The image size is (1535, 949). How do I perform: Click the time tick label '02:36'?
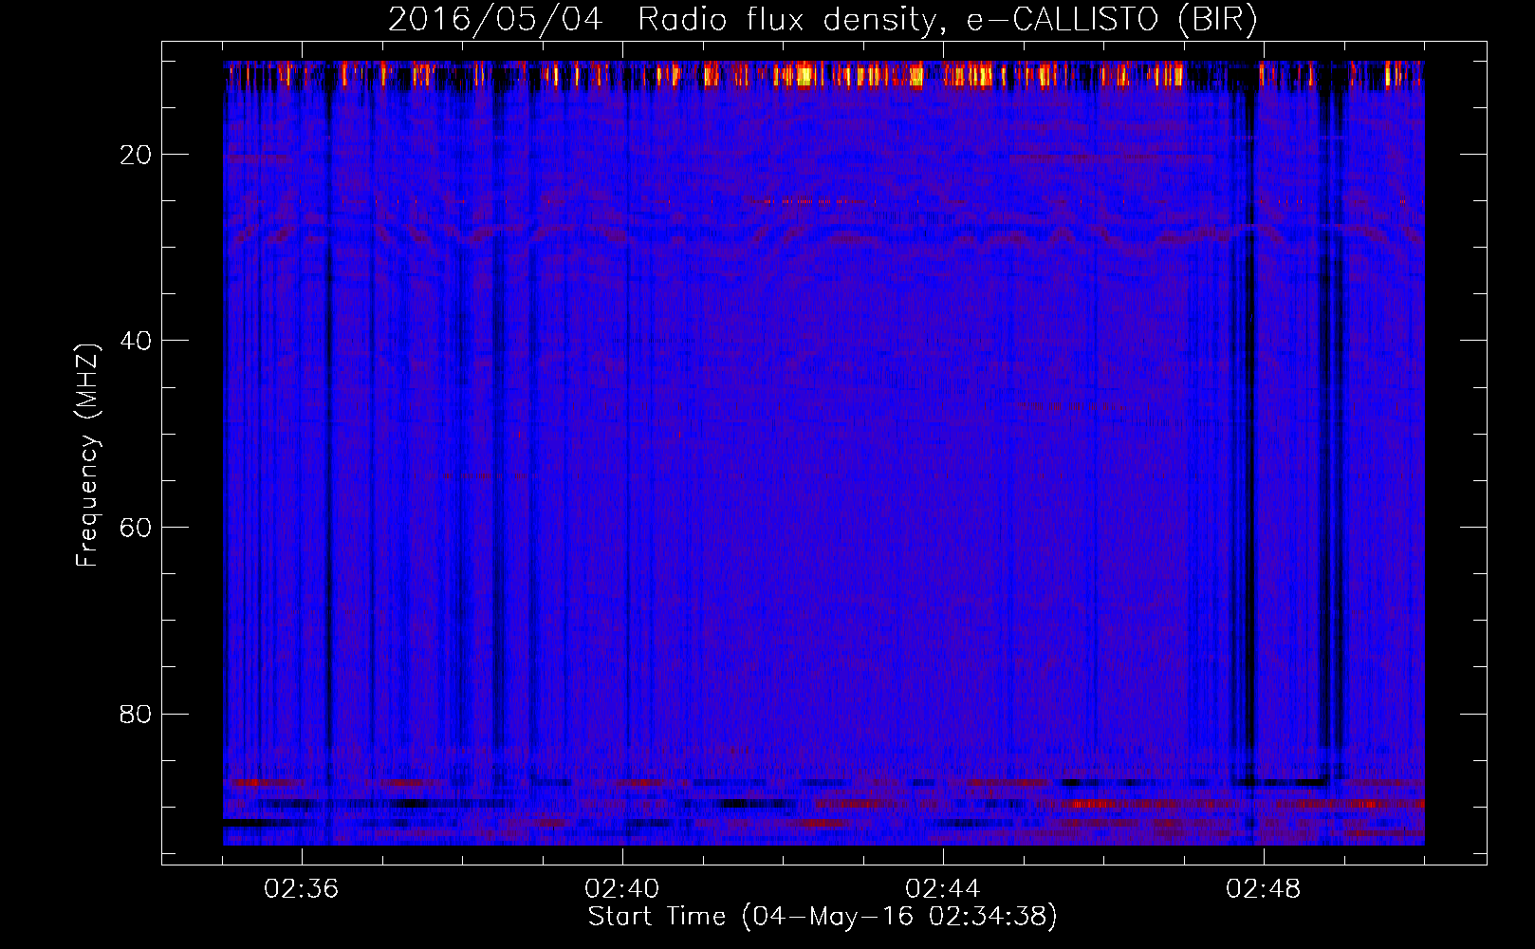(302, 889)
